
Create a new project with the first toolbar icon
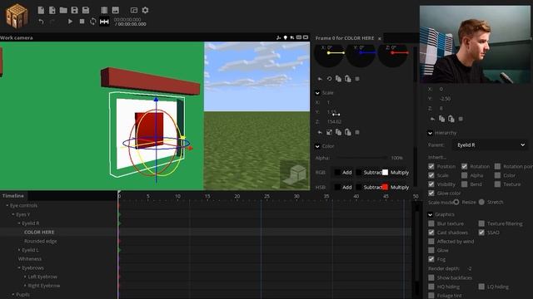tap(41, 10)
